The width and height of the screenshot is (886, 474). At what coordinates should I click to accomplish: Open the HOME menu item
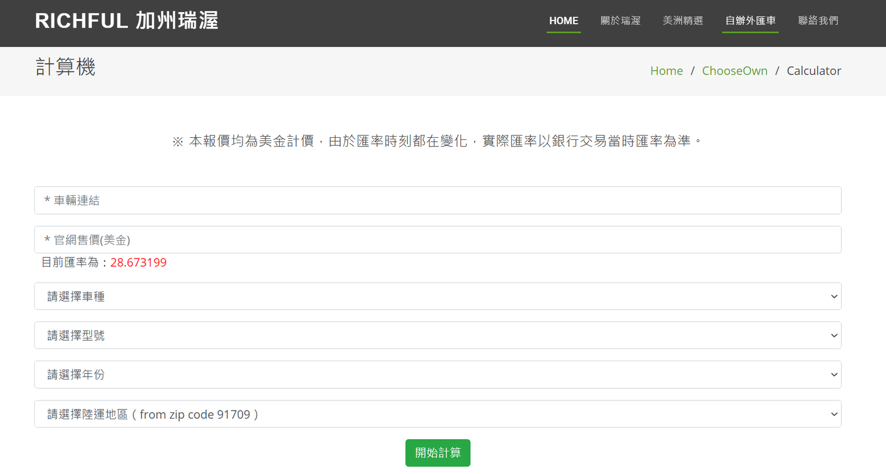tap(563, 21)
